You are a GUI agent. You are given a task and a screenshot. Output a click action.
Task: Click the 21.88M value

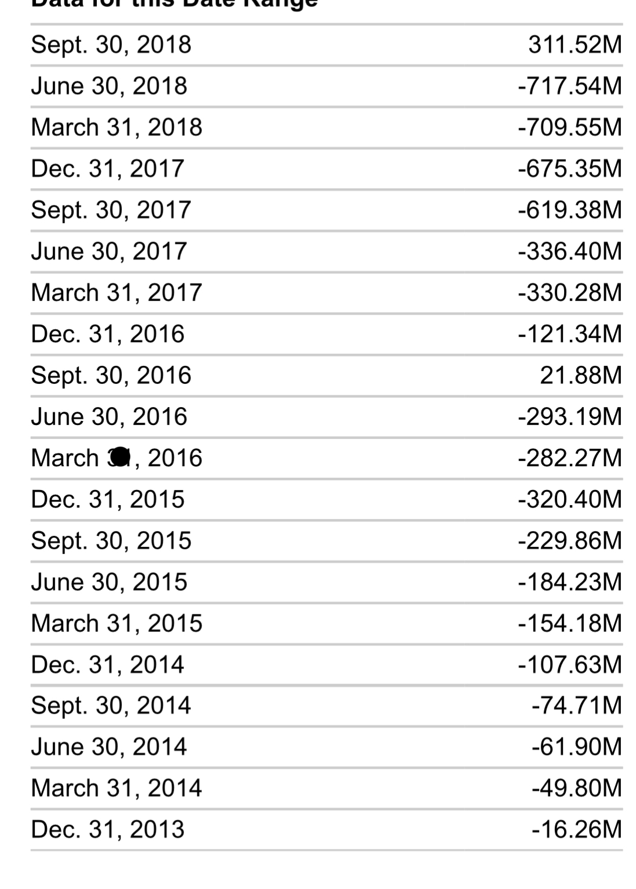(581, 375)
